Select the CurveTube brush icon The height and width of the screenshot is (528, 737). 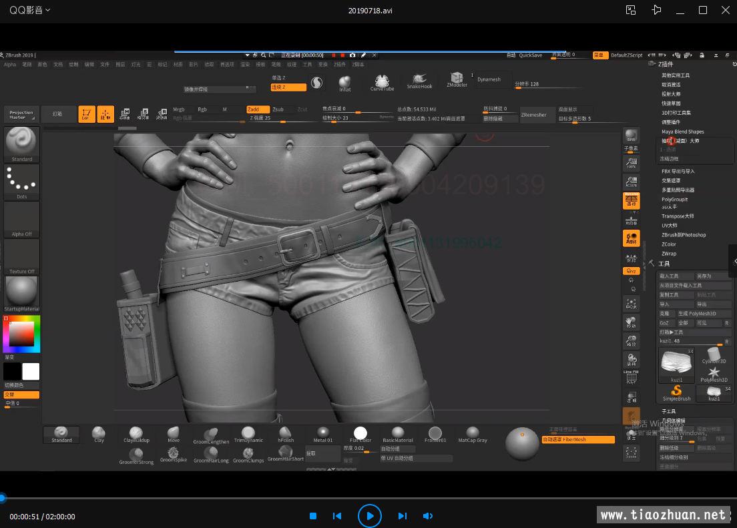[x=382, y=83]
